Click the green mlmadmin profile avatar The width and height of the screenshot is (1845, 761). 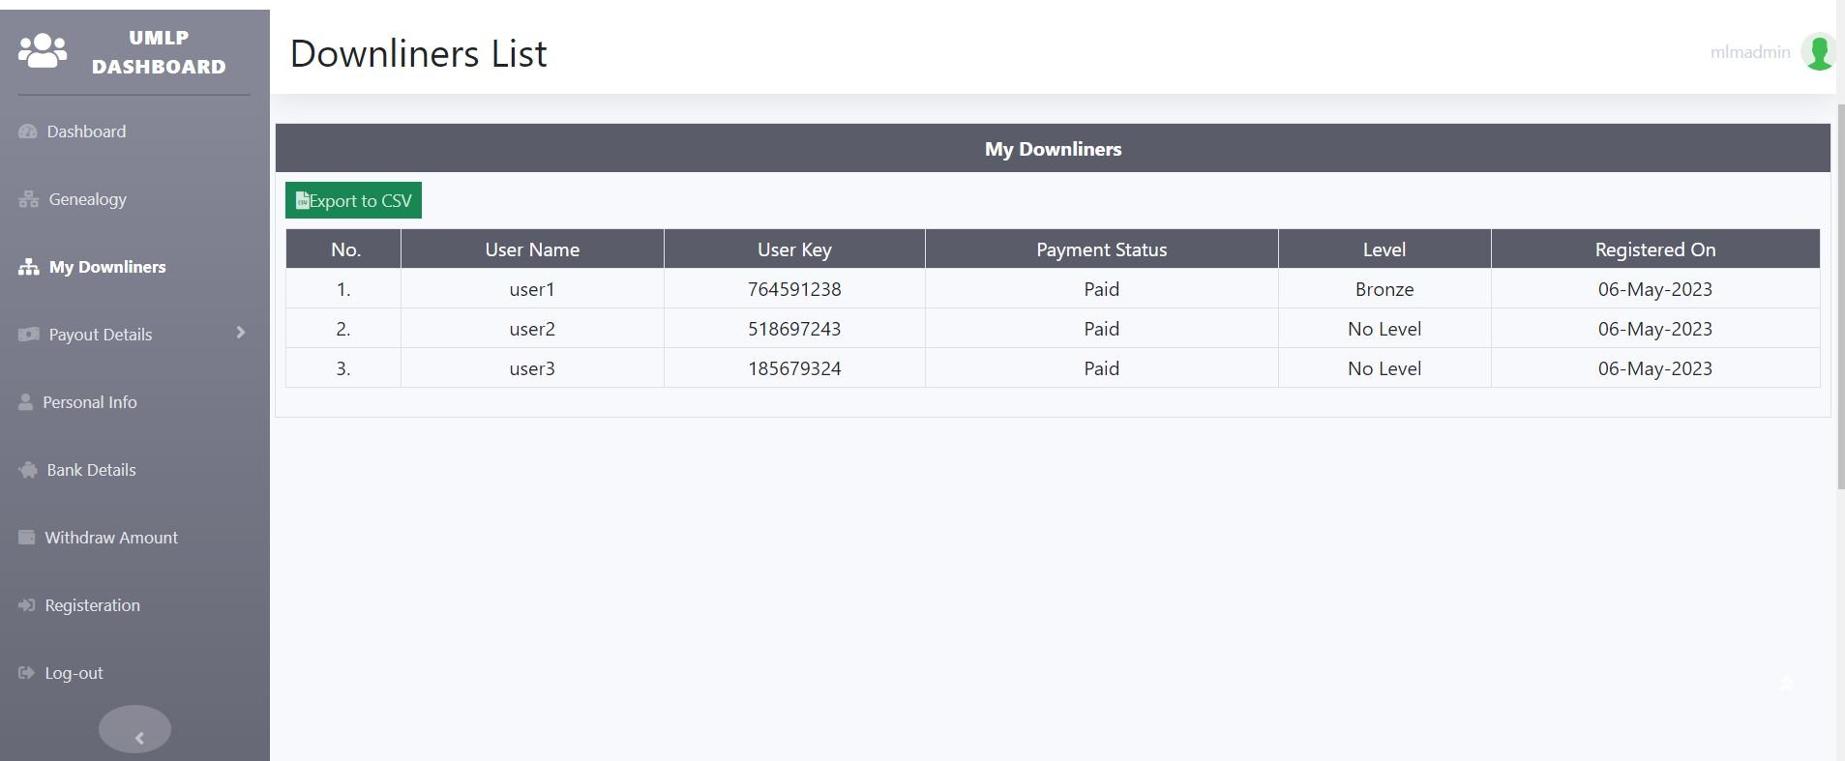point(1817,52)
